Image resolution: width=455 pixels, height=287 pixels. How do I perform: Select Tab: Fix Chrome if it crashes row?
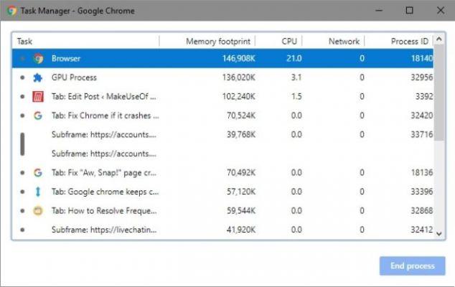[222, 116]
